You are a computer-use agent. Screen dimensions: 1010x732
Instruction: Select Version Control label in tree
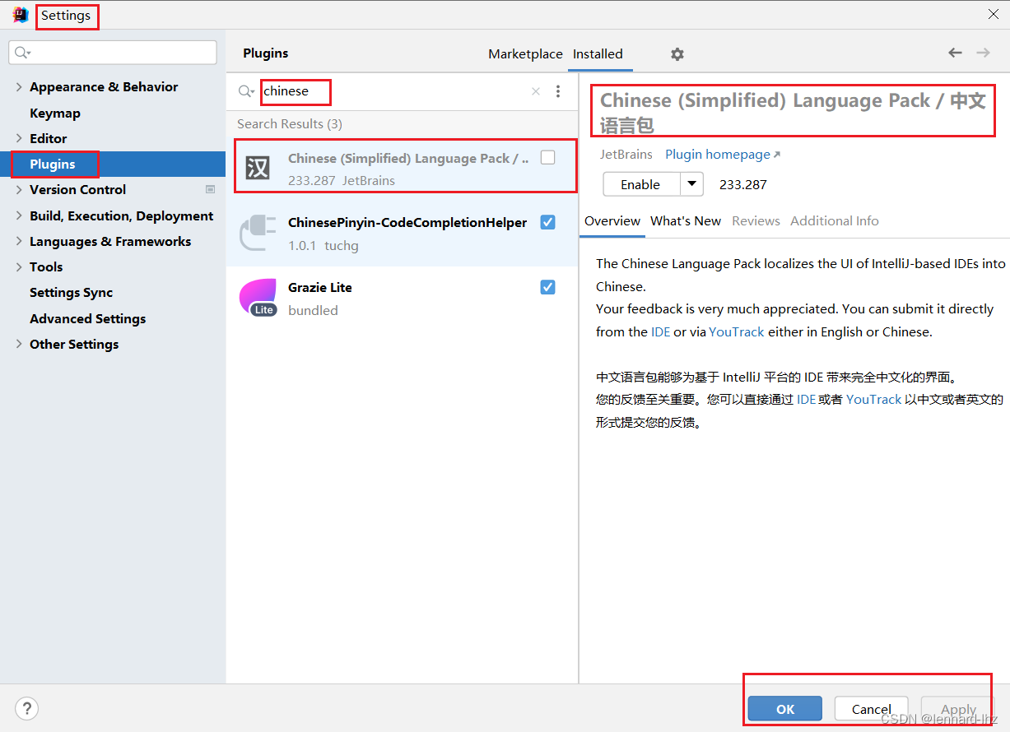(77, 189)
